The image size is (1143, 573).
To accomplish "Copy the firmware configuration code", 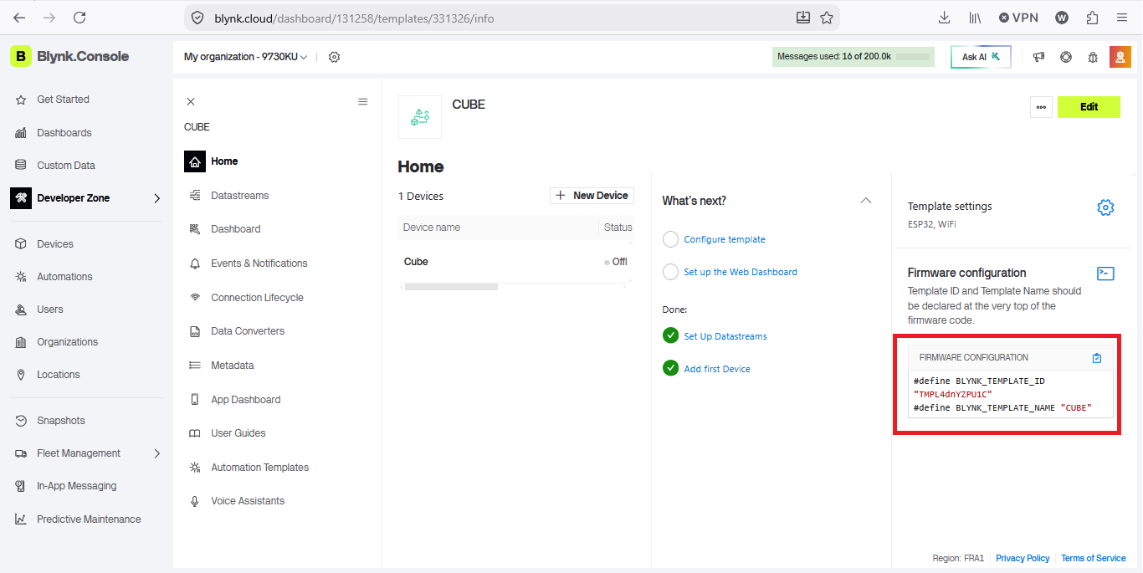I will [x=1097, y=358].
